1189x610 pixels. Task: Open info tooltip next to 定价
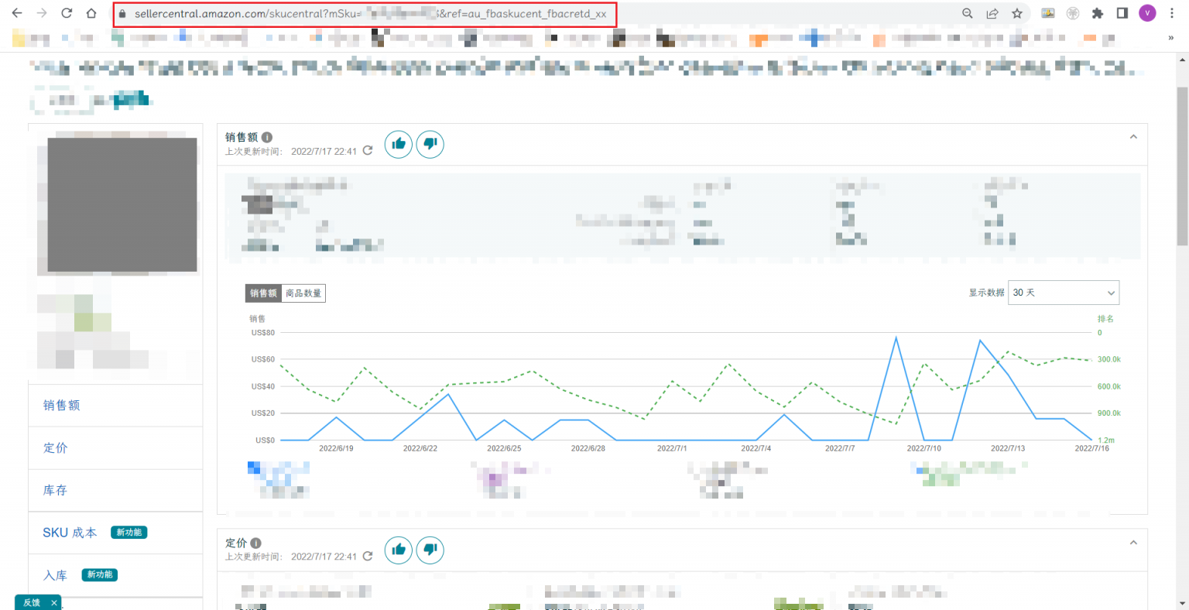point(256,543)
